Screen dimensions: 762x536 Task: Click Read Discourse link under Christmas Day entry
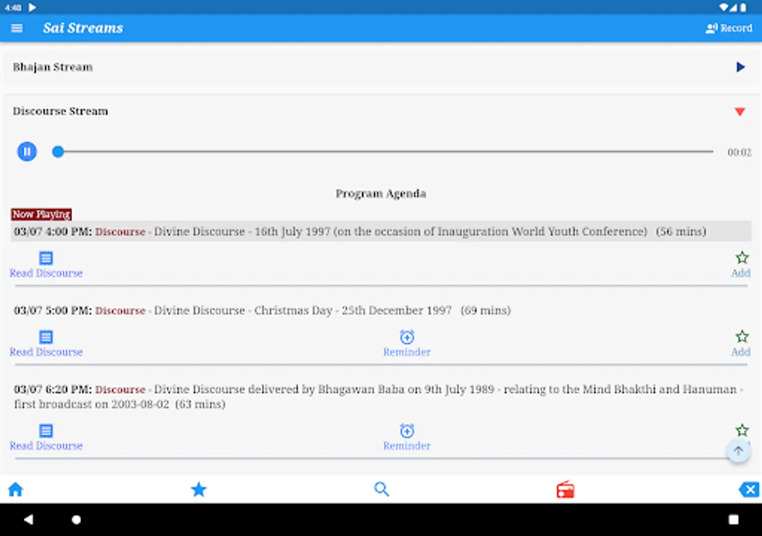46,352
